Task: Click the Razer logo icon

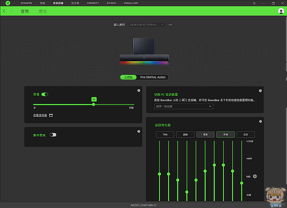Action: [x=8, y=3]
